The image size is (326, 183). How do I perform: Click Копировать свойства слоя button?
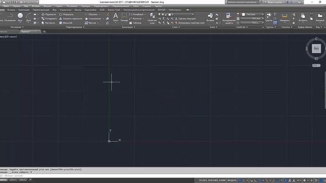pyautogui.click(x=190, y=23)
